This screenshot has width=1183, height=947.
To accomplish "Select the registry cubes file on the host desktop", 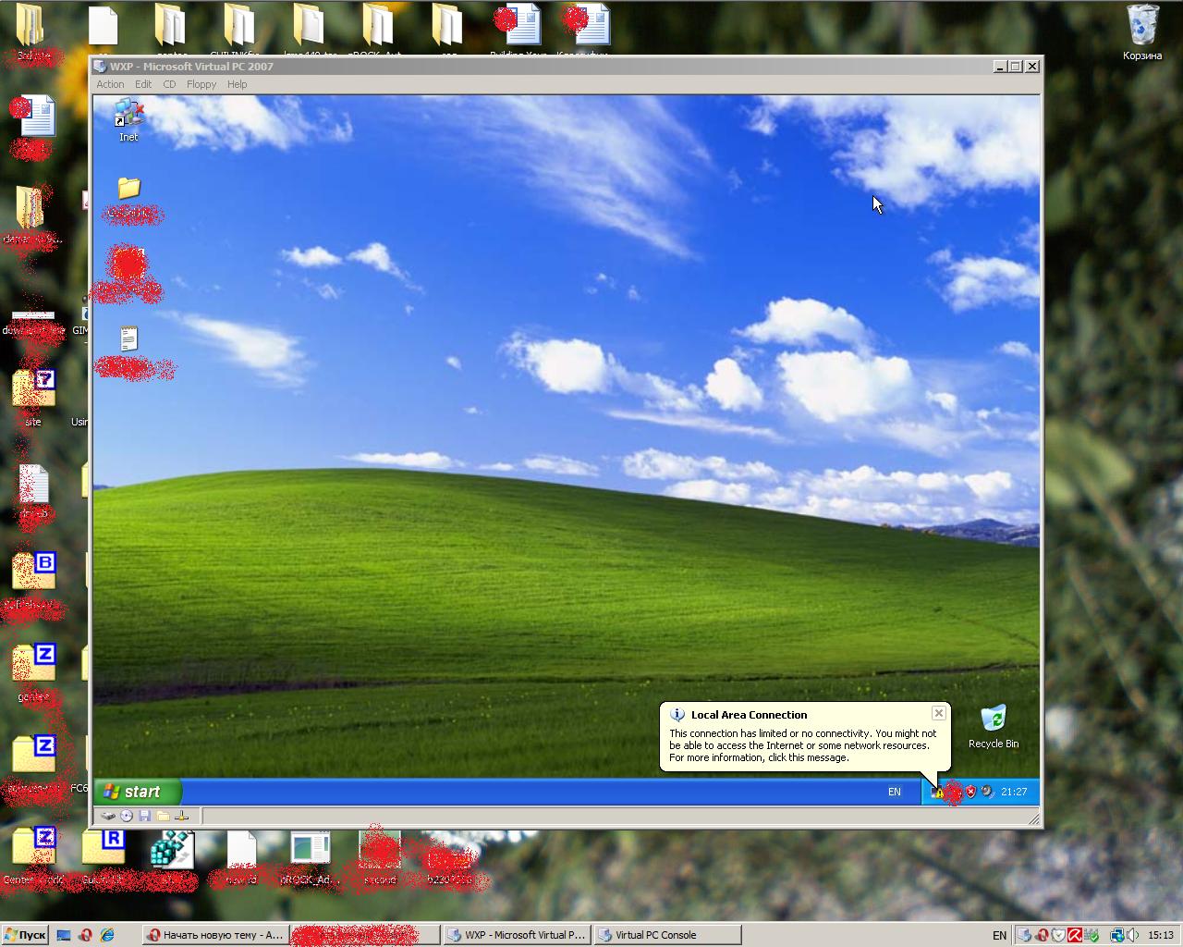I will click(x=172, y=850).
